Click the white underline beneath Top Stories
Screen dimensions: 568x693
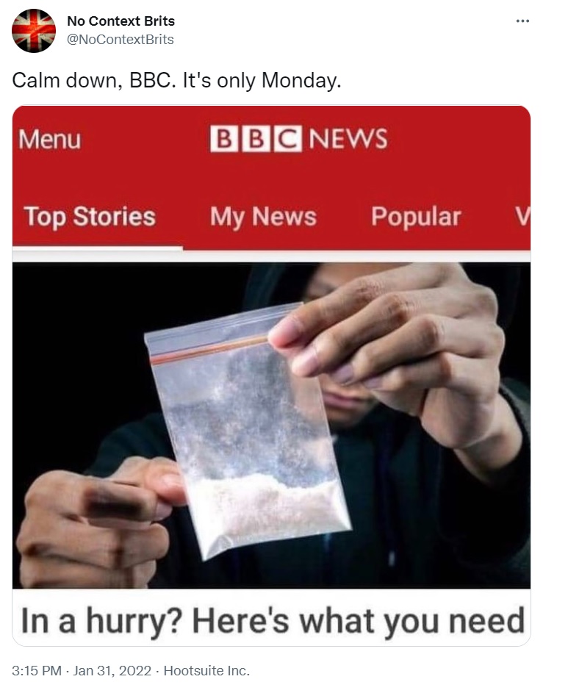[x=97, y=249]
